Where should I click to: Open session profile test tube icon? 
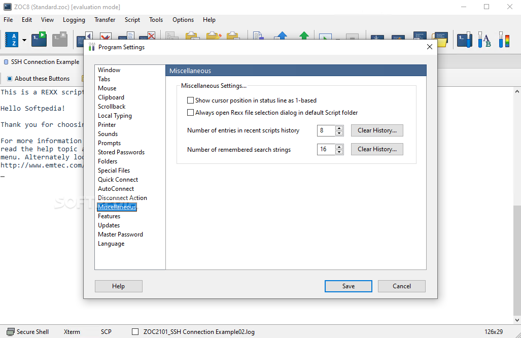(x=465, y=40)
